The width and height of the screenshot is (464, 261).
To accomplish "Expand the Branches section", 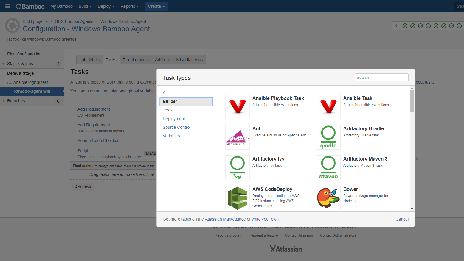I will [x=3, y=101].
